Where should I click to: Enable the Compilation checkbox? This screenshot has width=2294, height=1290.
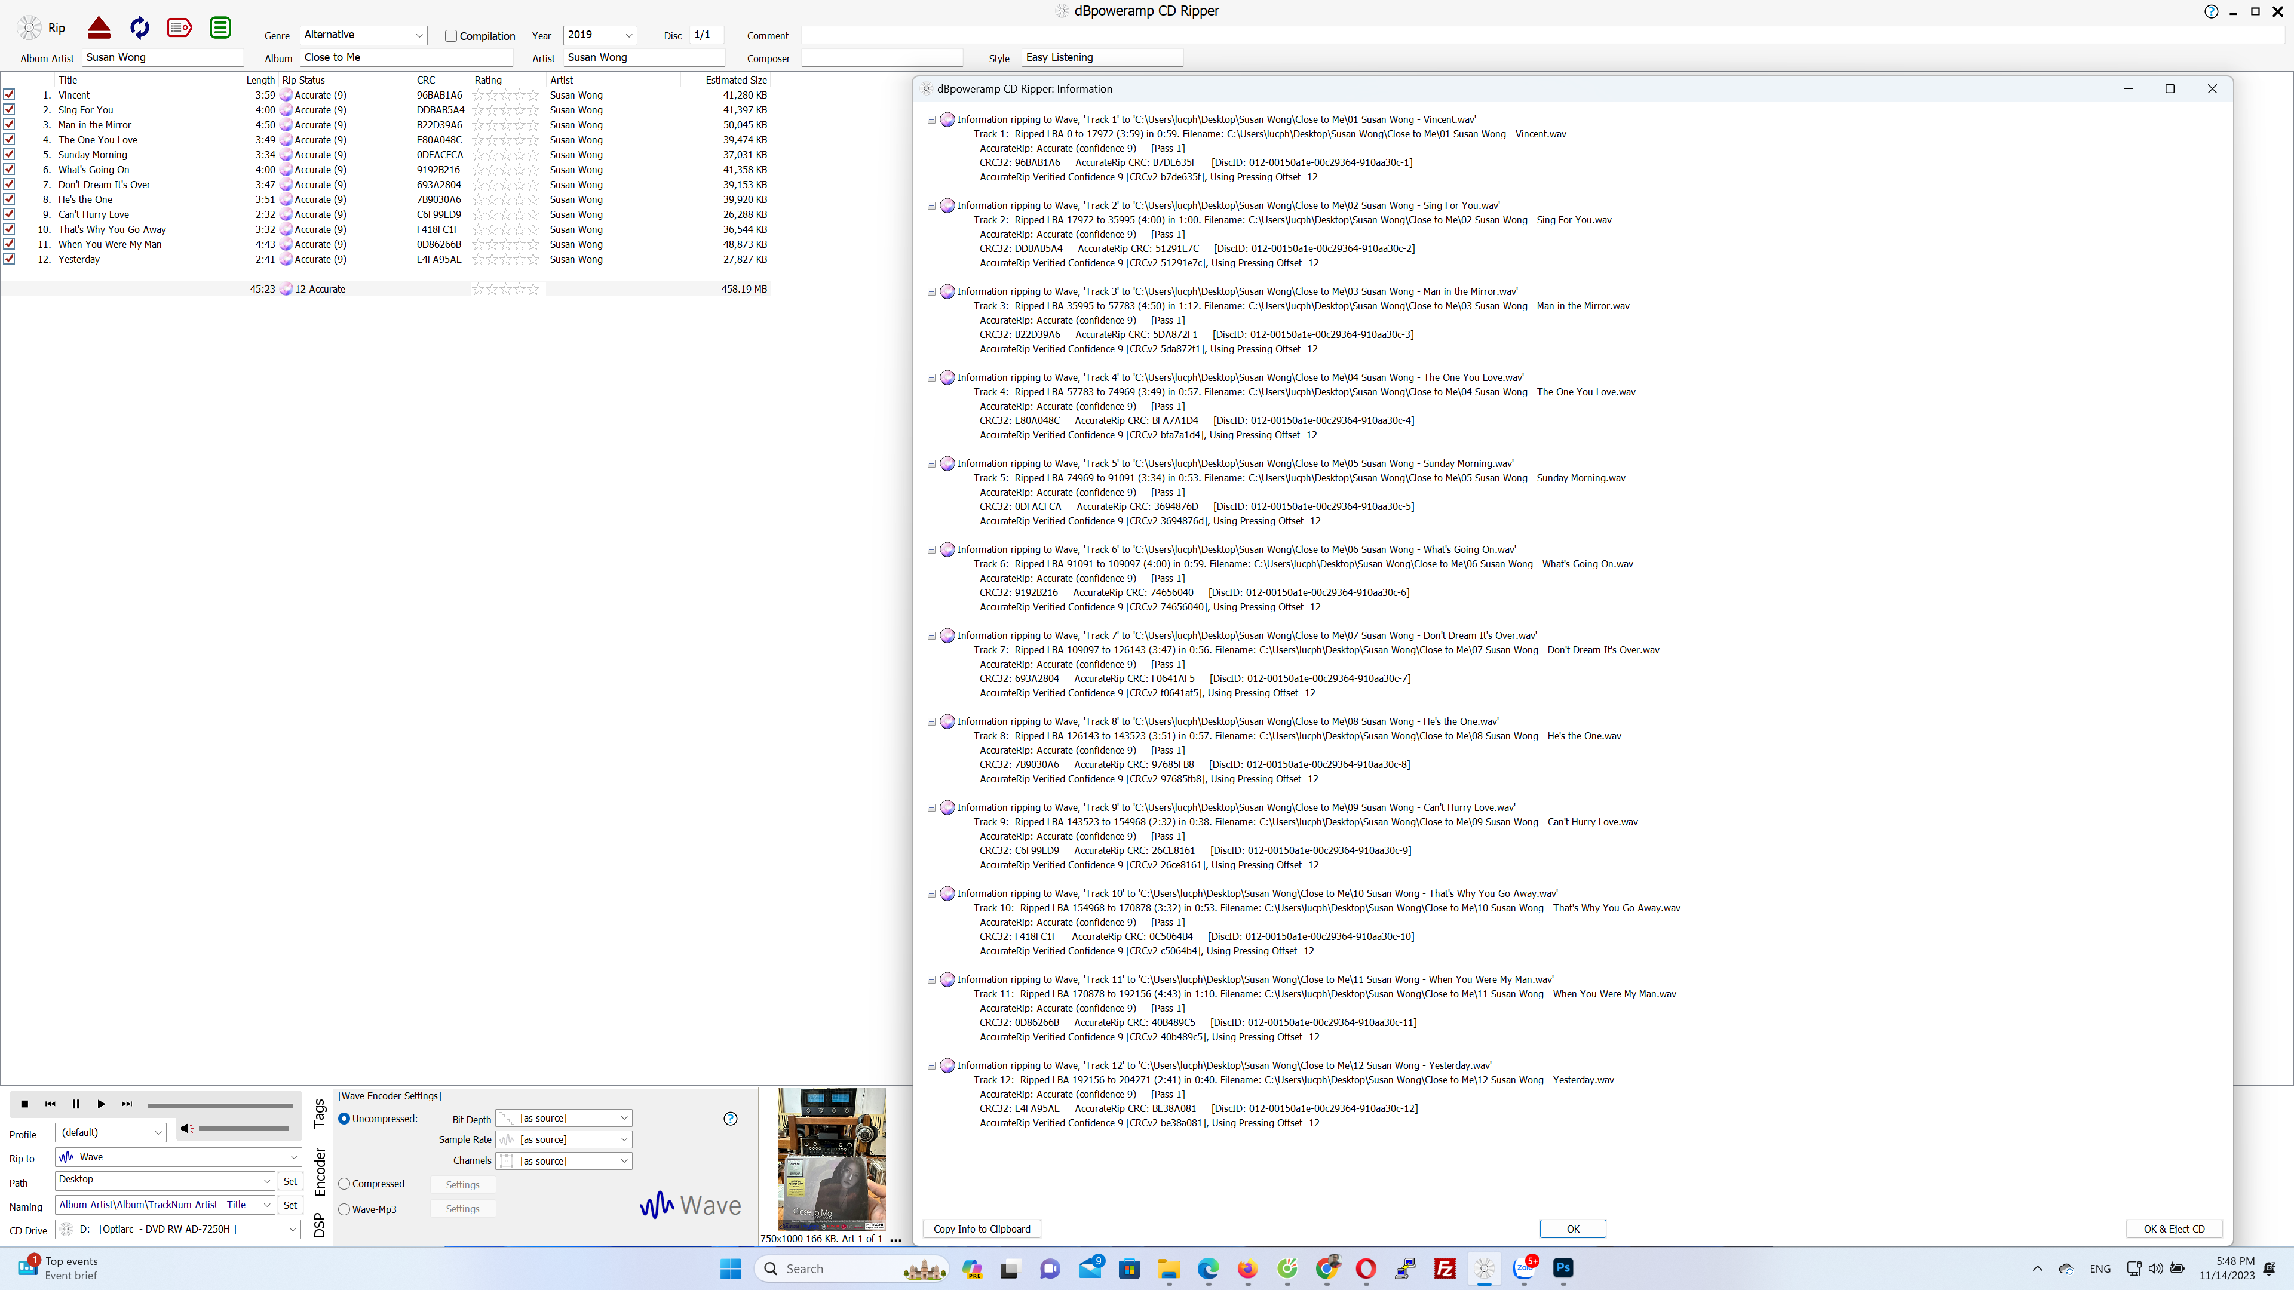(450, 36)
